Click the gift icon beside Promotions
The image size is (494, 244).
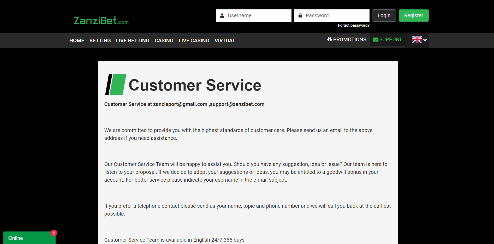(330, 39)
